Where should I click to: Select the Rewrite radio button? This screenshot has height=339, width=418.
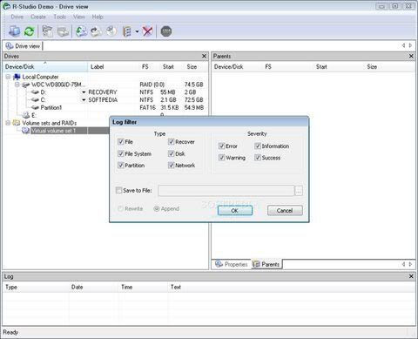pos(120,208)
